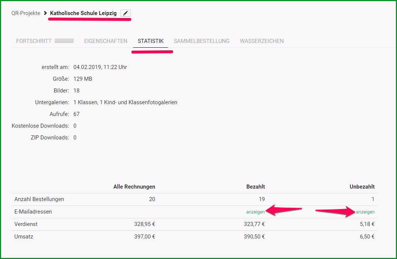Image resolution: width=397 pixels, height=259 pixels.
Task: Click Umsatz total 397,00 €
Action: tap(145, 237)
